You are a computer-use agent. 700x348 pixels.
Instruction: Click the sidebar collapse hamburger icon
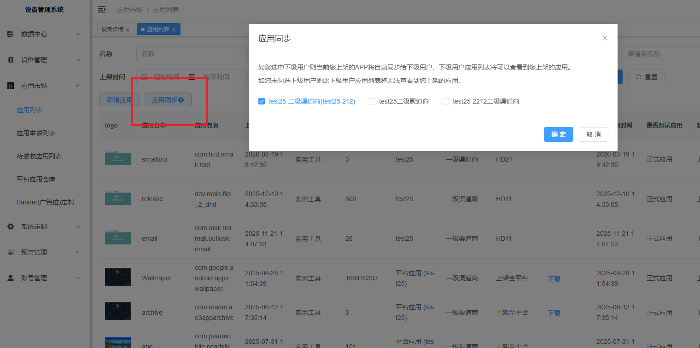point(102,9)
